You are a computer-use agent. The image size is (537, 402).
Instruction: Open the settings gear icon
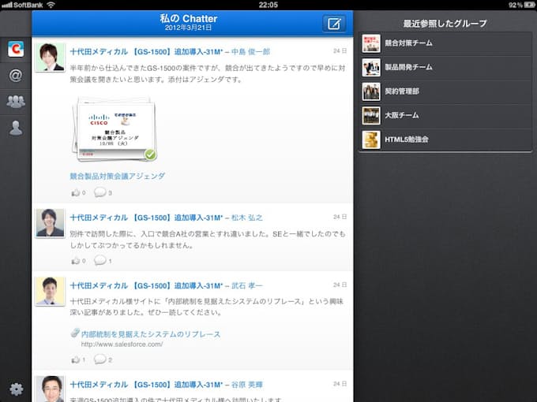point(16,388)
